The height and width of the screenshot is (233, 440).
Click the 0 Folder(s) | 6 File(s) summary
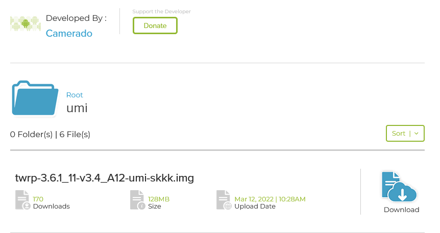[50, 134]
